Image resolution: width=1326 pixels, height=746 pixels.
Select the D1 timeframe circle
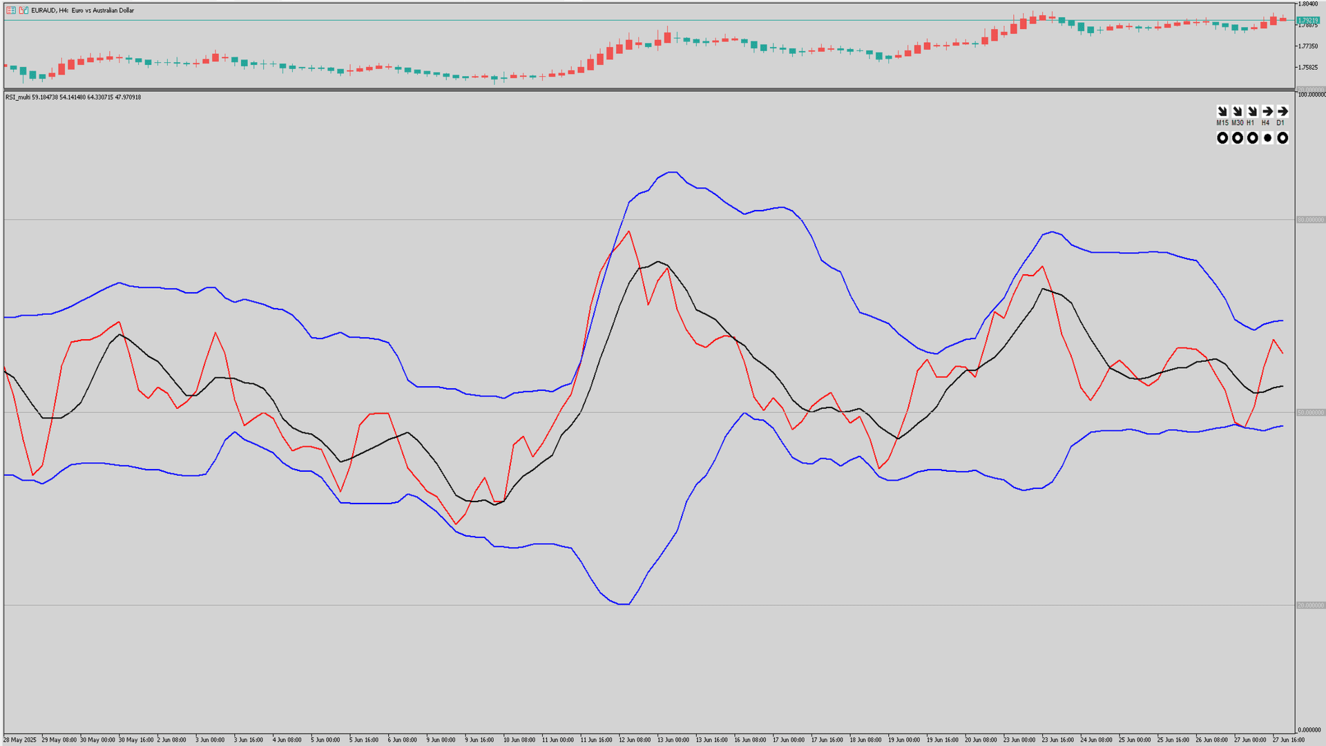[x=1282, y=138]
